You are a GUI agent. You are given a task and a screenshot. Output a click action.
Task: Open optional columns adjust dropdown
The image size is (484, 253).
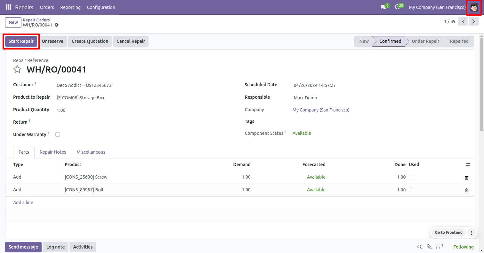pos(468,165)
